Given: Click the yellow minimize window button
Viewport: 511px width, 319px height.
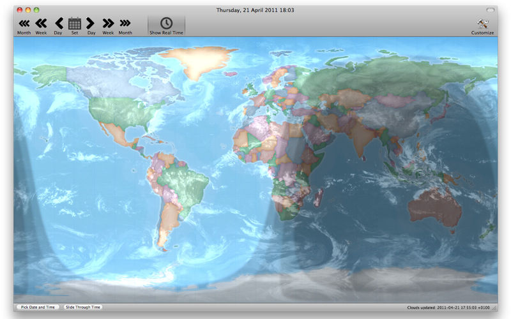Looking at the screenshot, I should (28, 11).
